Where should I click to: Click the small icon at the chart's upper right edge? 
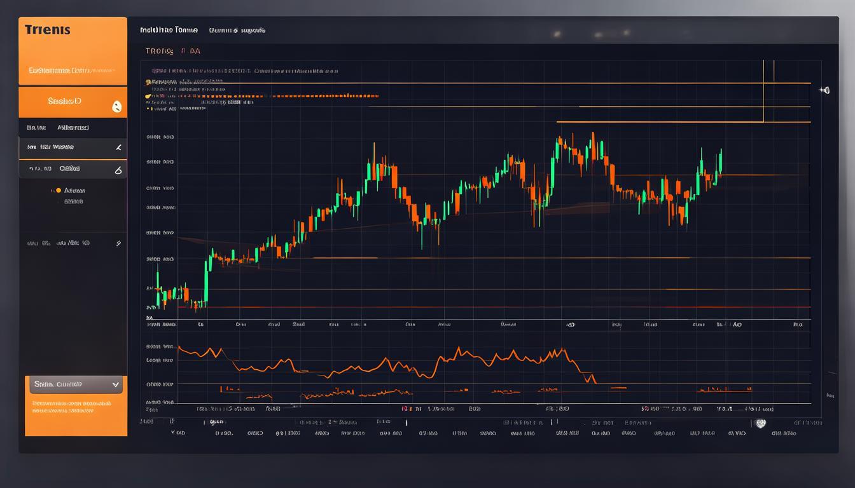(x=825, y=91)
